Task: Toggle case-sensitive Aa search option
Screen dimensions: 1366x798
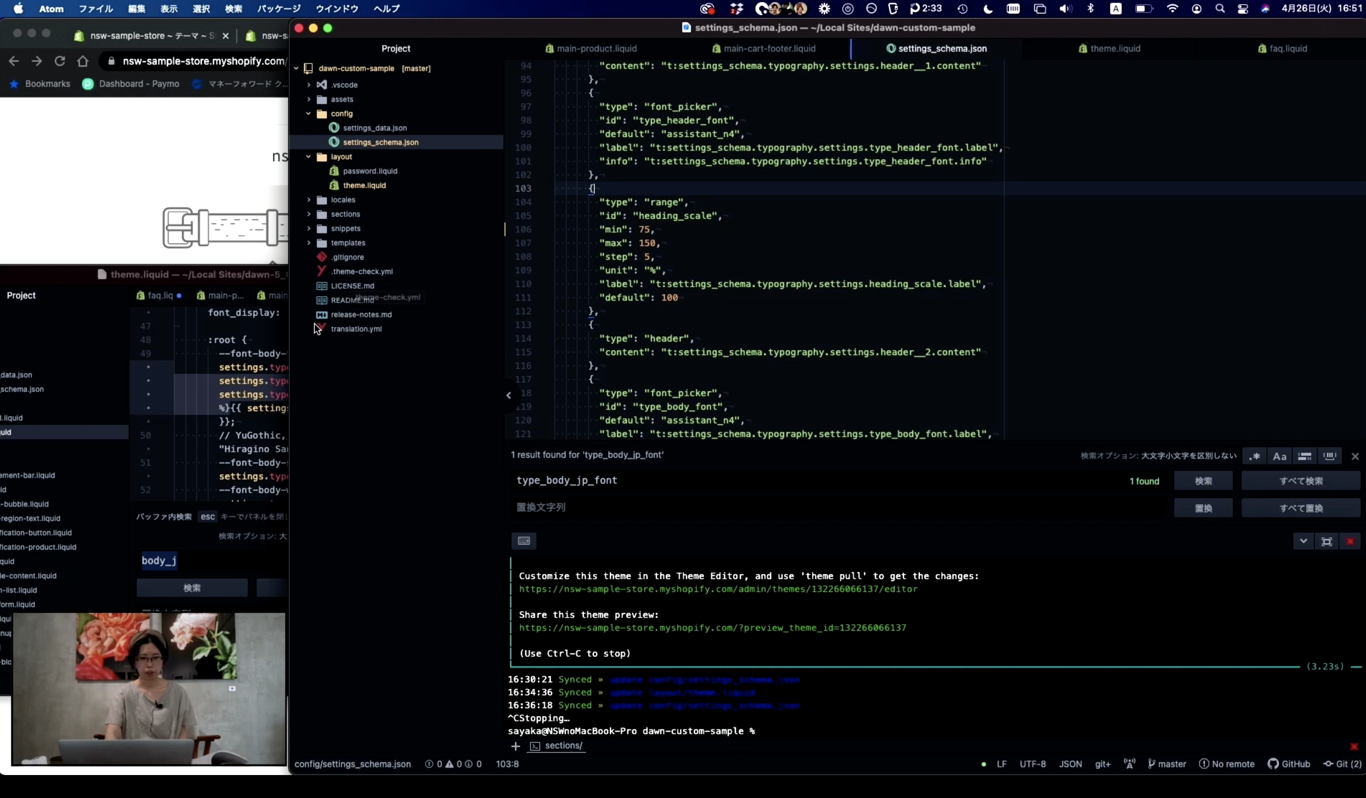Action: 1279,456
